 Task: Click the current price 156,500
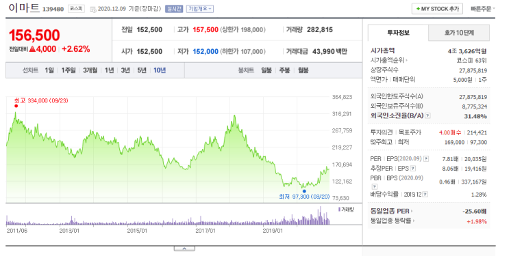(x=34, y=35)
